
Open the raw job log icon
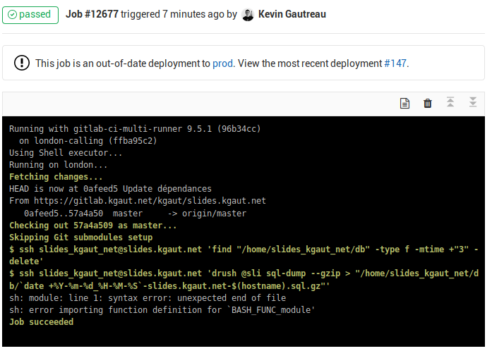(404, 103)
